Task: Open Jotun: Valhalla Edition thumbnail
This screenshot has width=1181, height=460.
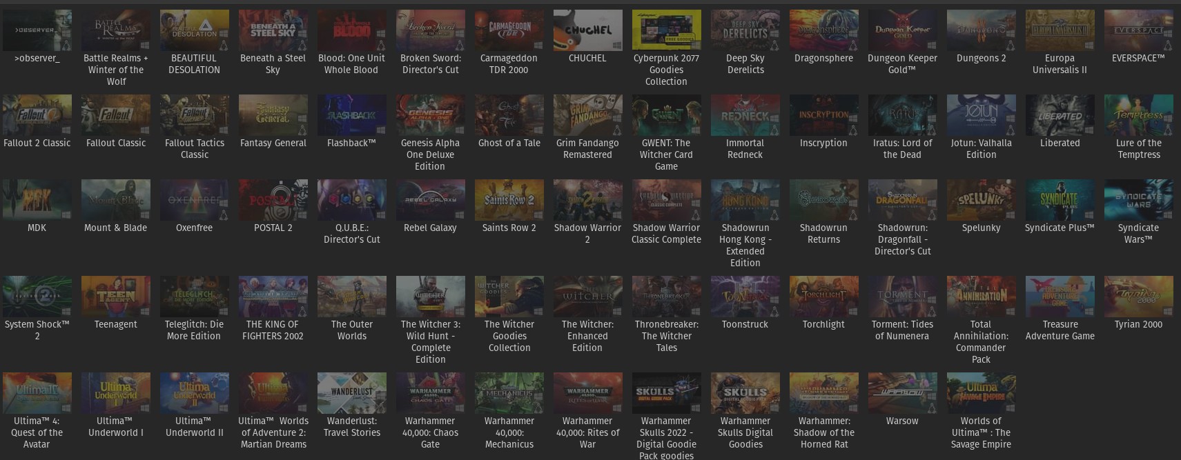Action: tap(982, 115)
